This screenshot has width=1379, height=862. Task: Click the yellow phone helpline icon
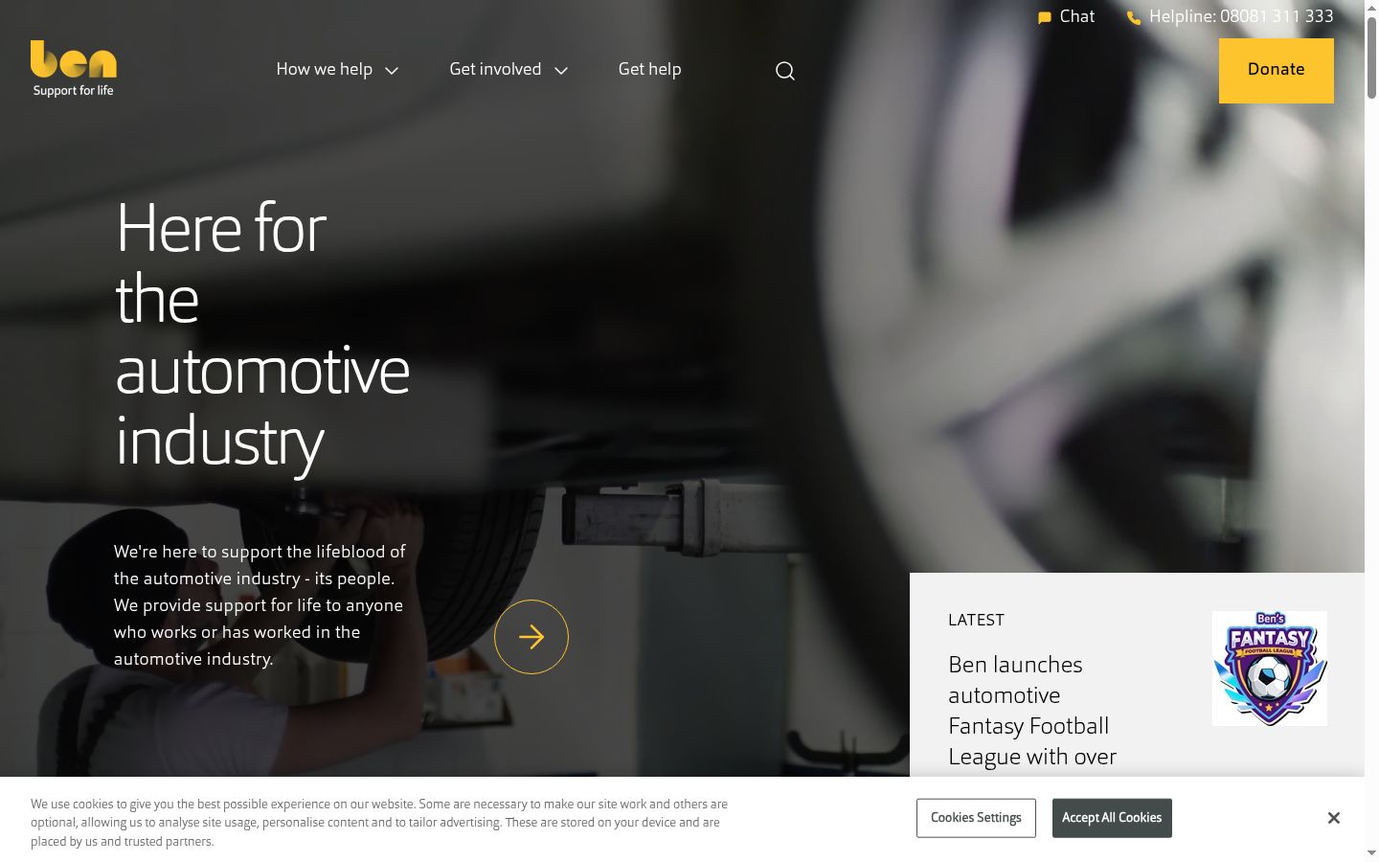[1134, 17]
